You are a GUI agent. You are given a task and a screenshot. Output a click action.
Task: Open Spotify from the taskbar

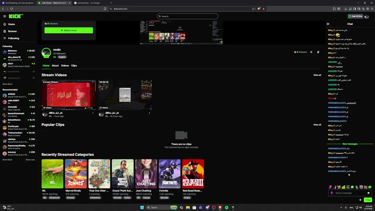click(x=226, y=207)
